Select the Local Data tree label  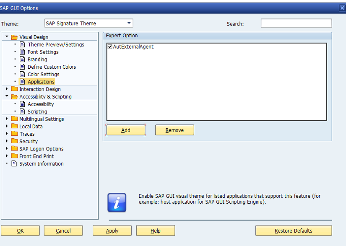tap(31, 126)
